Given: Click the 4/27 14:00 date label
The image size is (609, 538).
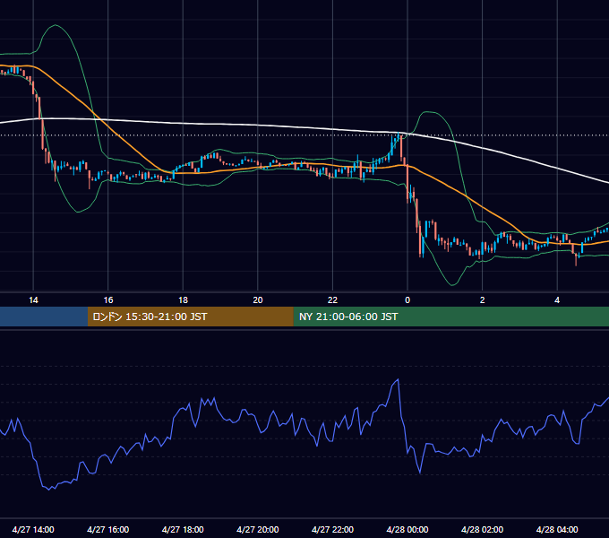Looking at the screenshot, I should click(x=33, y=529).
